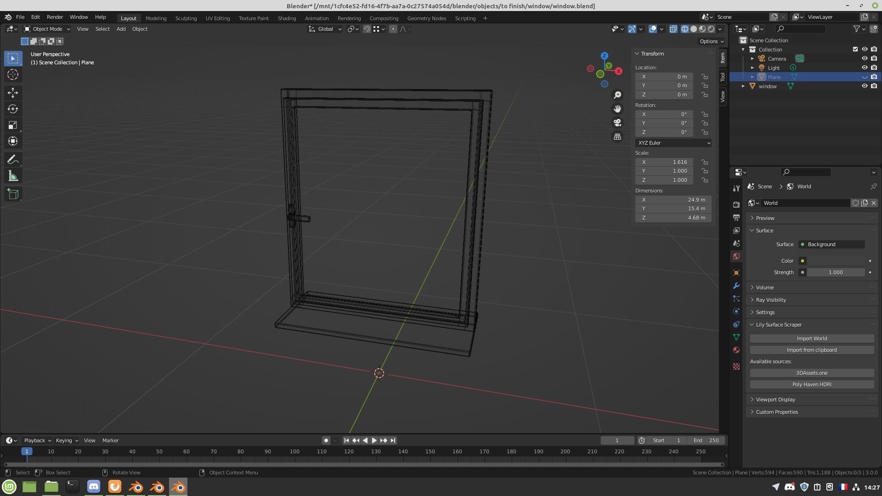This screenshot has width=882, height=496.
Task: Open the Object properties tab
Action: click(736, 273)
